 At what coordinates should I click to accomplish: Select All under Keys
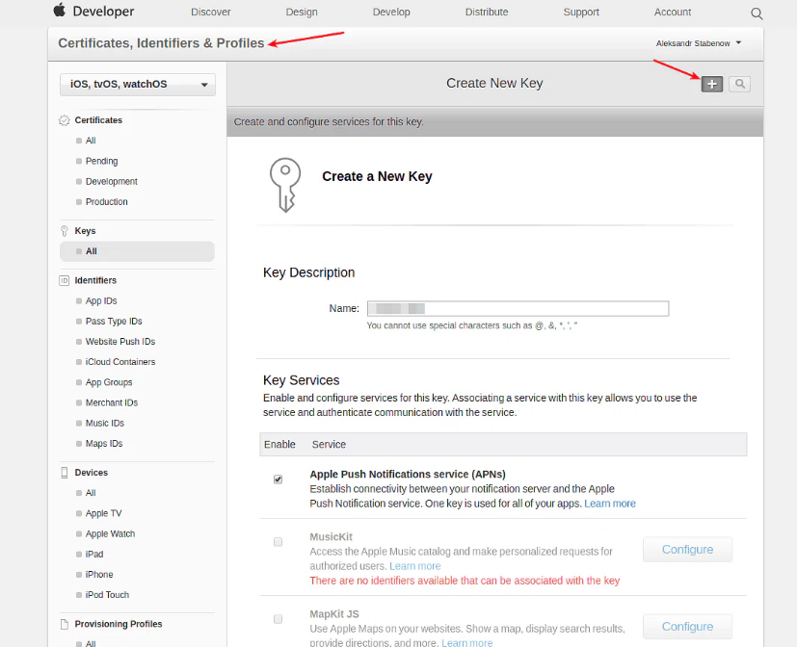[x=137, y=251]
